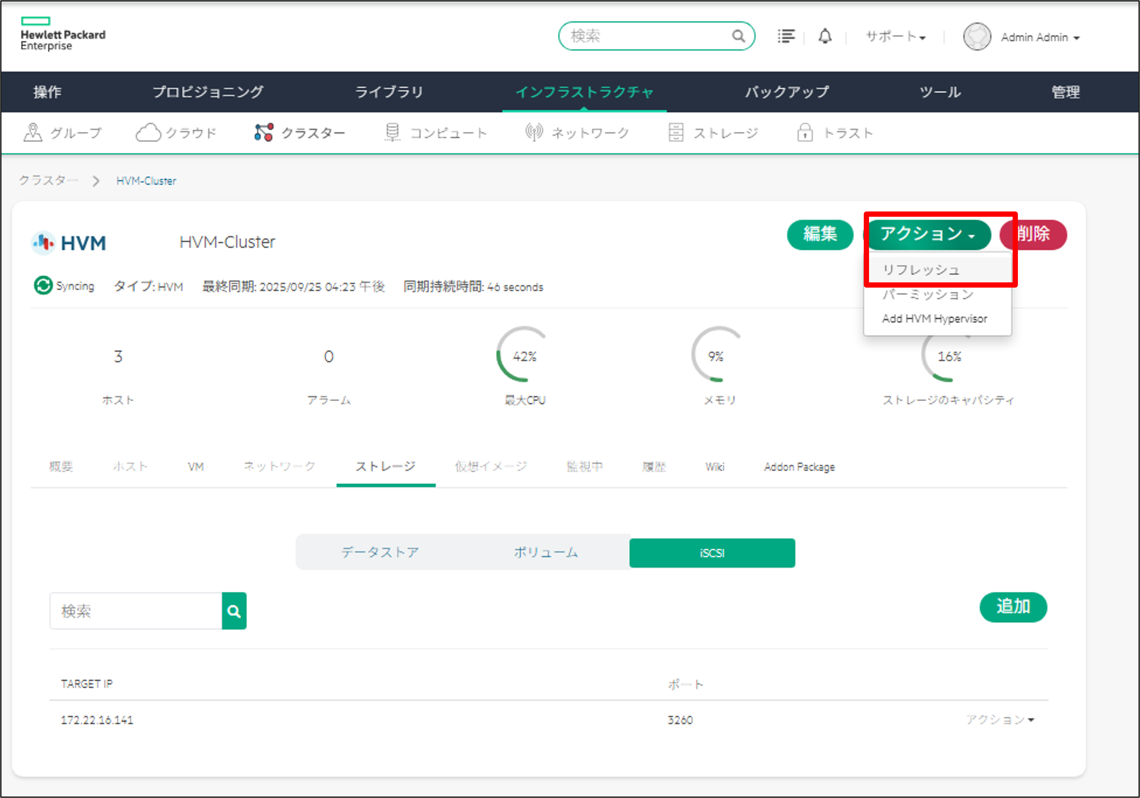
Task: Select the ネットワーク network icon
Action: click(532, 132)
